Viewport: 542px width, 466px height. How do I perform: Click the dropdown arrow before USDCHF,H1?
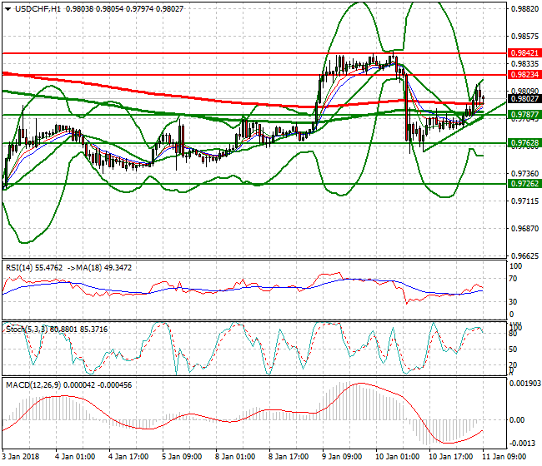[8, 8]
